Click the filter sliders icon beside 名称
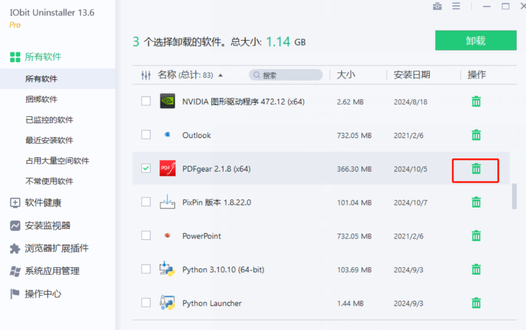The image size is (526, 330). click(147, 75)
